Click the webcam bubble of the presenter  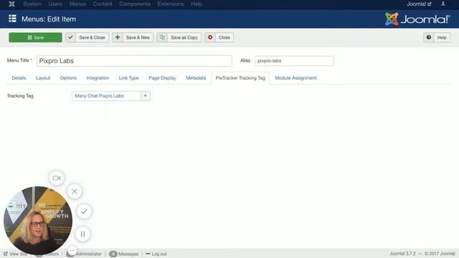click(38, 221)
